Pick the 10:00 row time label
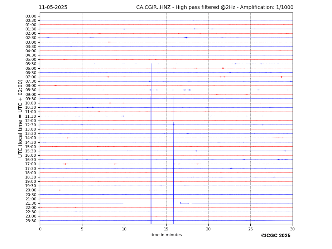Image resolution: width=332 pixels, height=249 pixels. (31, 103)
